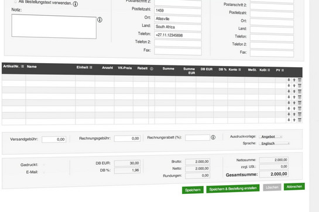The height and width of the screenshot is (212, 319).
Task: Open the list icon beside Einheit header
Action: [91, 67]
